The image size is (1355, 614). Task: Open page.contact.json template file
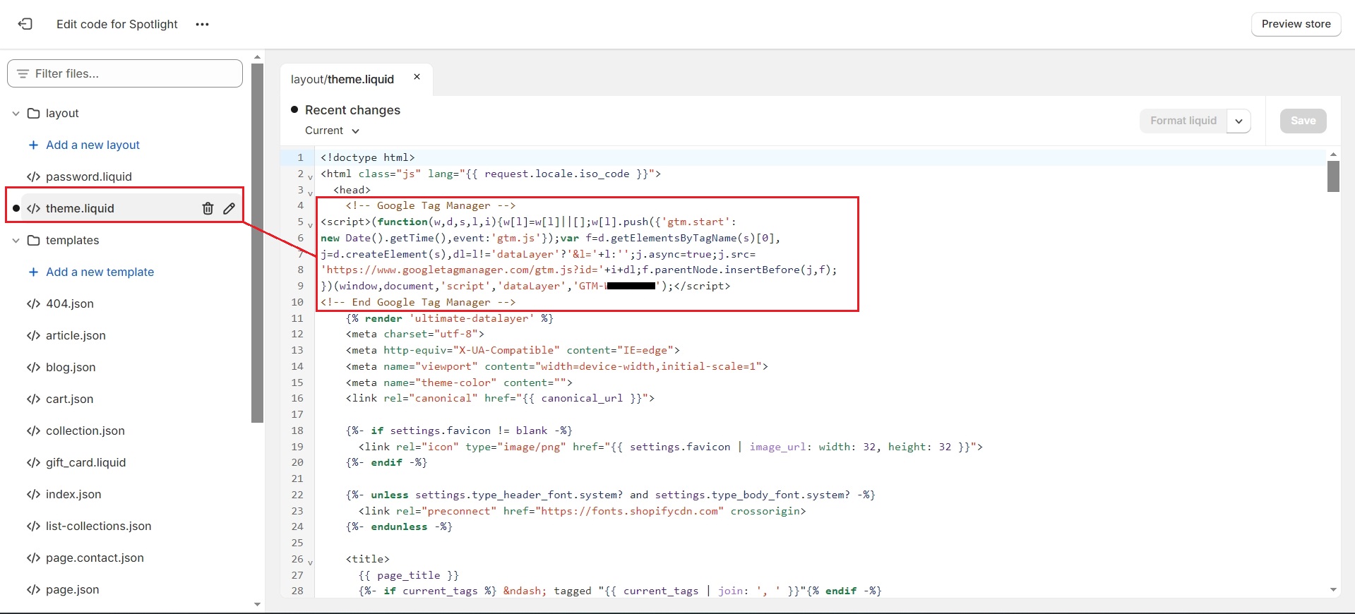tap(95, 558)
